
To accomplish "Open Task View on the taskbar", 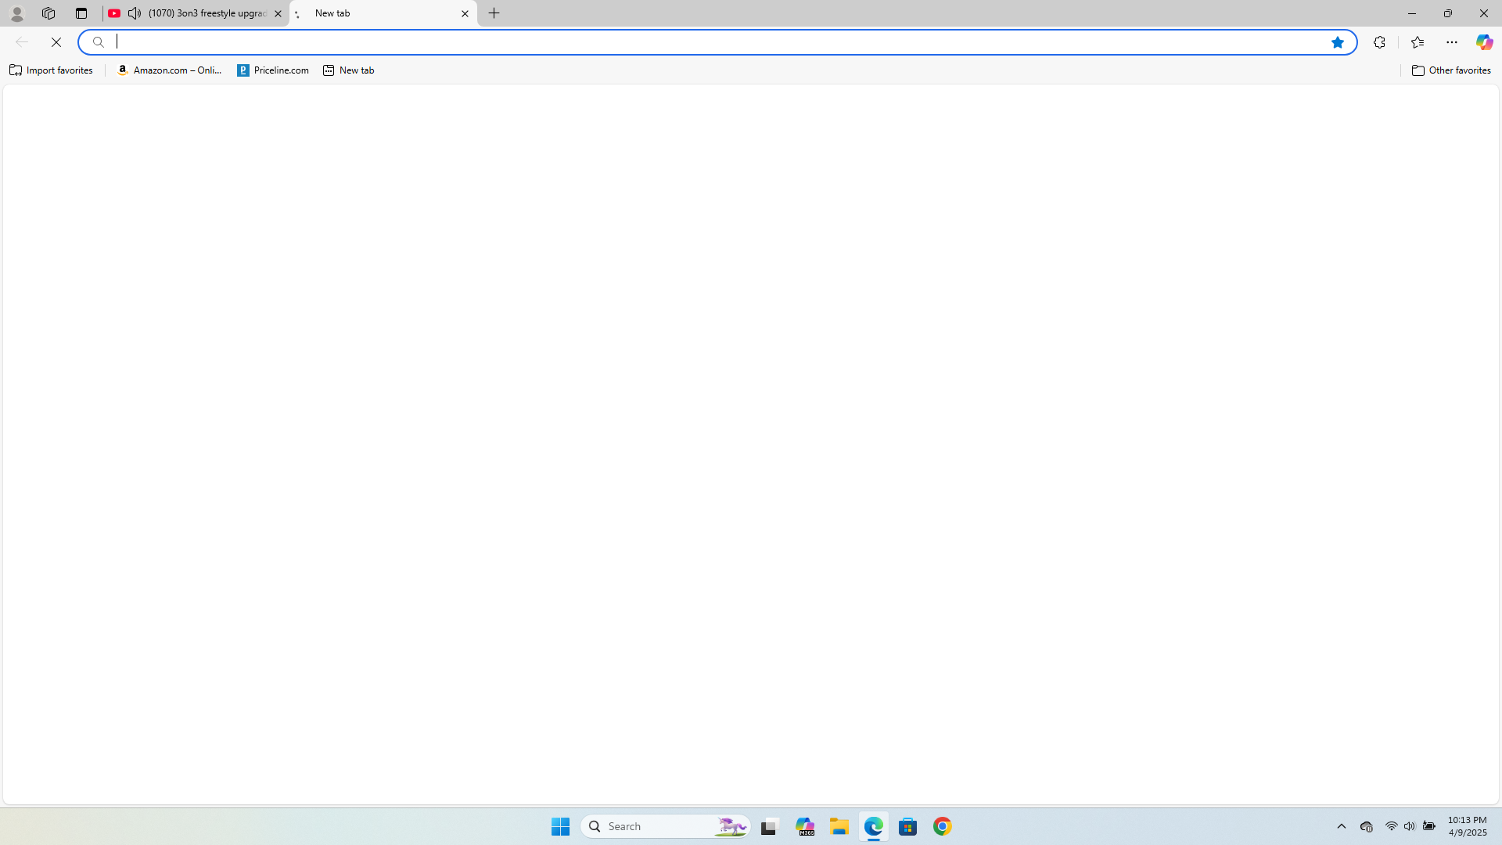I will [x=770, y=826].
